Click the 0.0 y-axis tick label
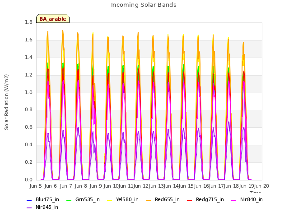The width and height of the screenshot is (289, 216). coord(28,180)
